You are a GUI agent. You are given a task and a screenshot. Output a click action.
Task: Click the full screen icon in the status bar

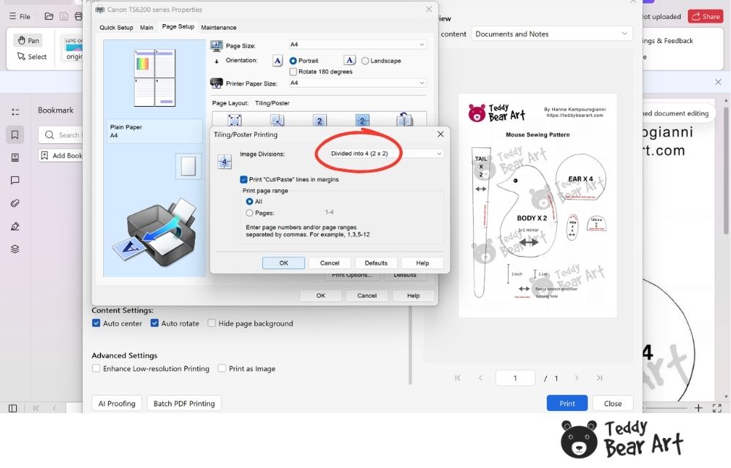pyautogui.click(x=717, y=408)
